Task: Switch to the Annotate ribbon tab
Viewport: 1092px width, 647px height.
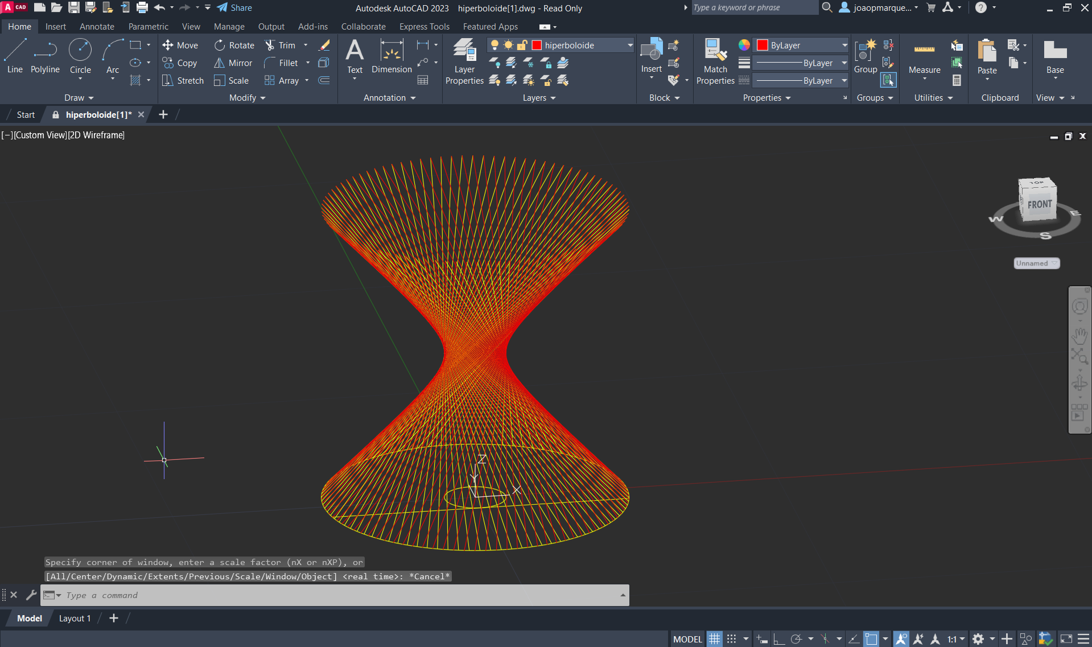Action: (x=97, y=27)
